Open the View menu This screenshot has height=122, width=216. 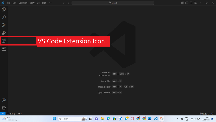[x=32, y=3]
